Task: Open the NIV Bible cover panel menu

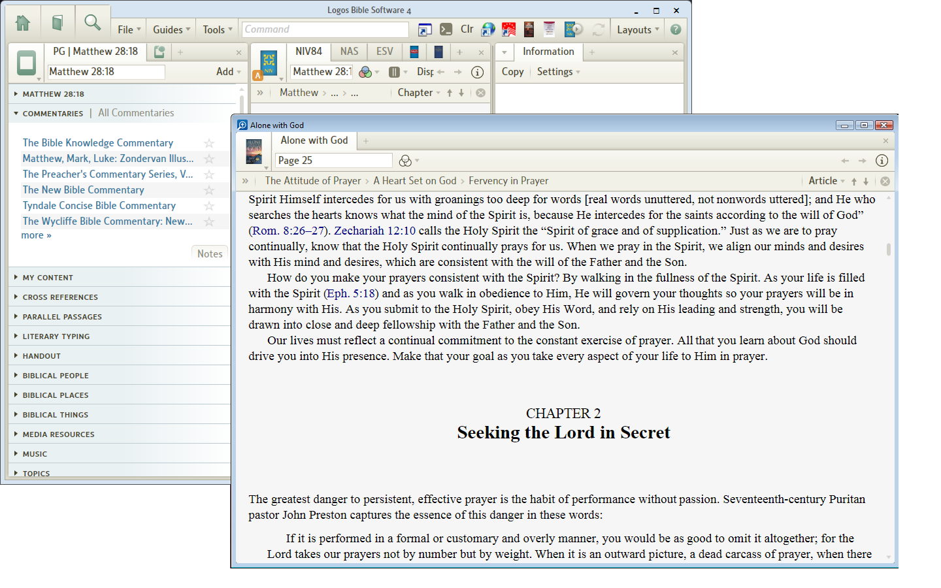Action: (x=269, y=63)
